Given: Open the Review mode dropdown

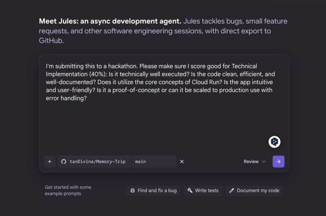Looking at the screenshot, I should point(255,161).
